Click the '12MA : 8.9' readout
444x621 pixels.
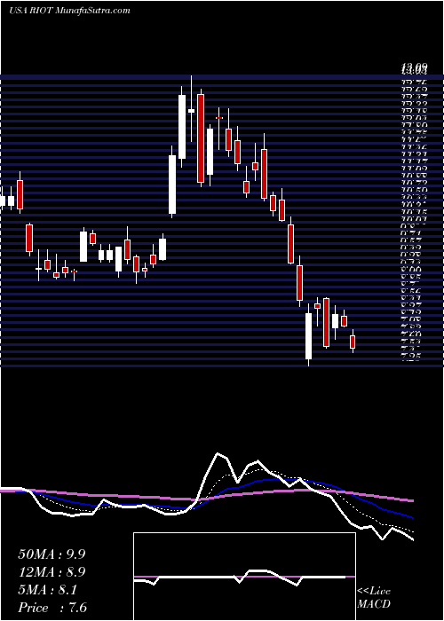coord(52,572)
